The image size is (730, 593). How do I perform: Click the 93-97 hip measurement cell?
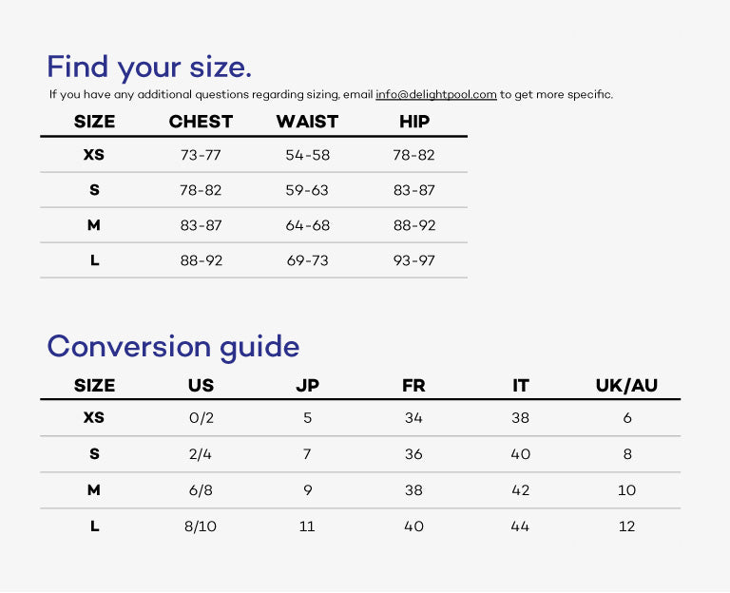click(414, 260)
